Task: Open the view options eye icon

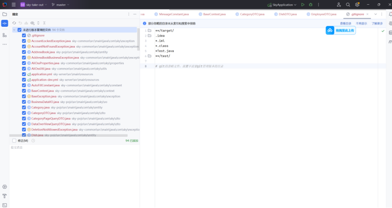Action: (x=32, y=23)
